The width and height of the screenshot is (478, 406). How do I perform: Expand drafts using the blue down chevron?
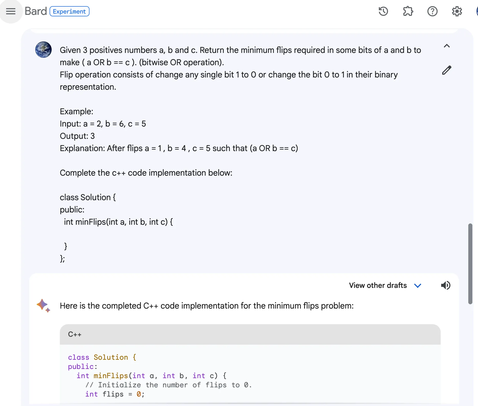tap(417, 286)
